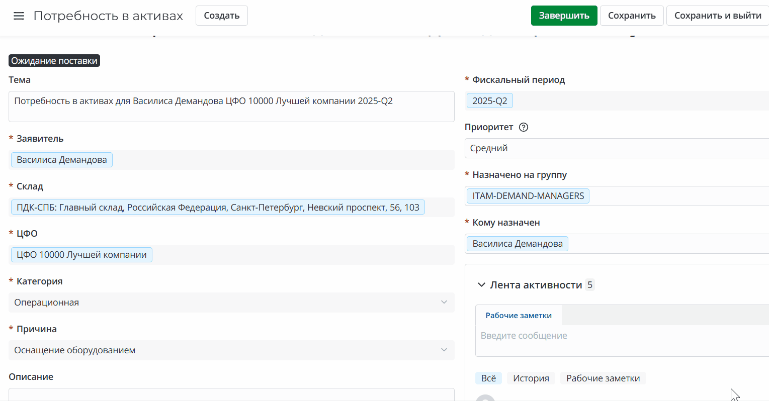The width and height of the screenshot is (769, 401).
Task: Switch activity filter to История
Action: 531,378
